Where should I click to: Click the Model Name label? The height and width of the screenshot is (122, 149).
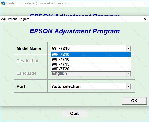pyautogui.click(x=29, y=48)
